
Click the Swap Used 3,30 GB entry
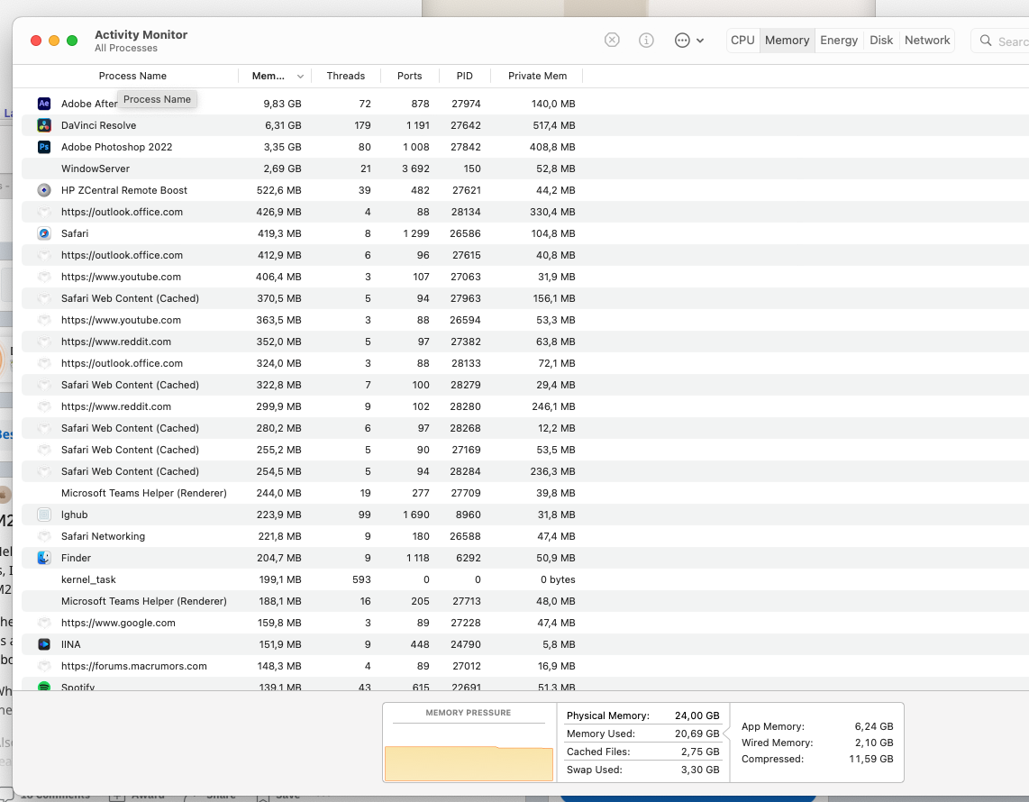[x=642, y=770]
